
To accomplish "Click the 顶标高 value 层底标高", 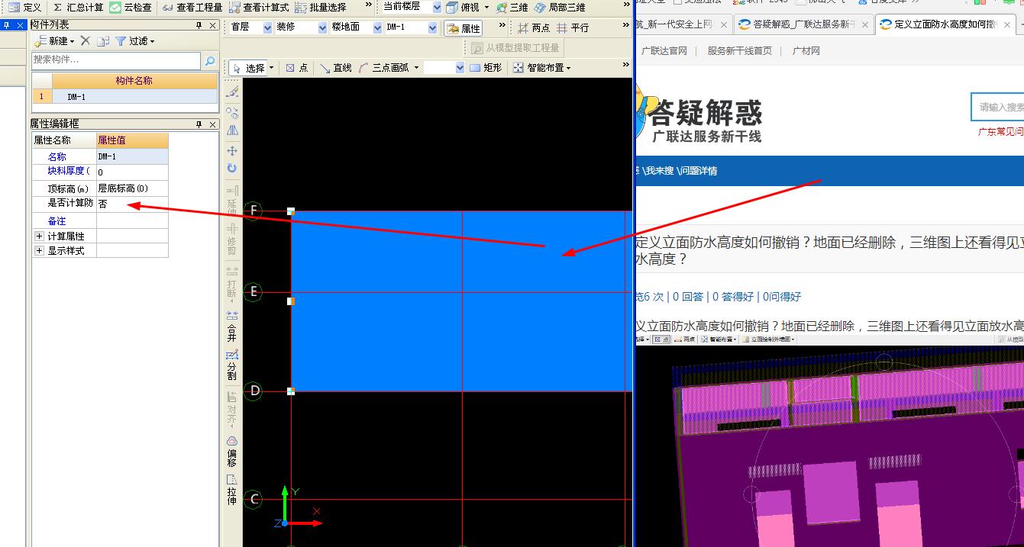I will 132,188.
